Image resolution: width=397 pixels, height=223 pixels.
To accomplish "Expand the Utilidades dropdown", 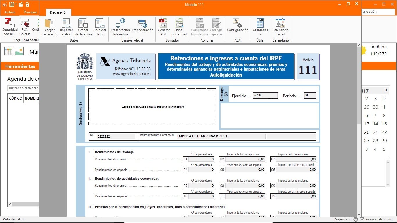I will (x=260, y=27).
